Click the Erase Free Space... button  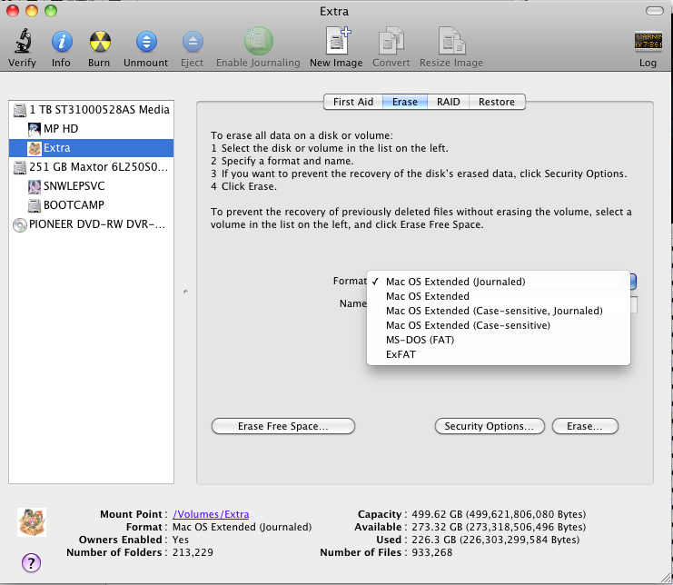click(283, 426)
